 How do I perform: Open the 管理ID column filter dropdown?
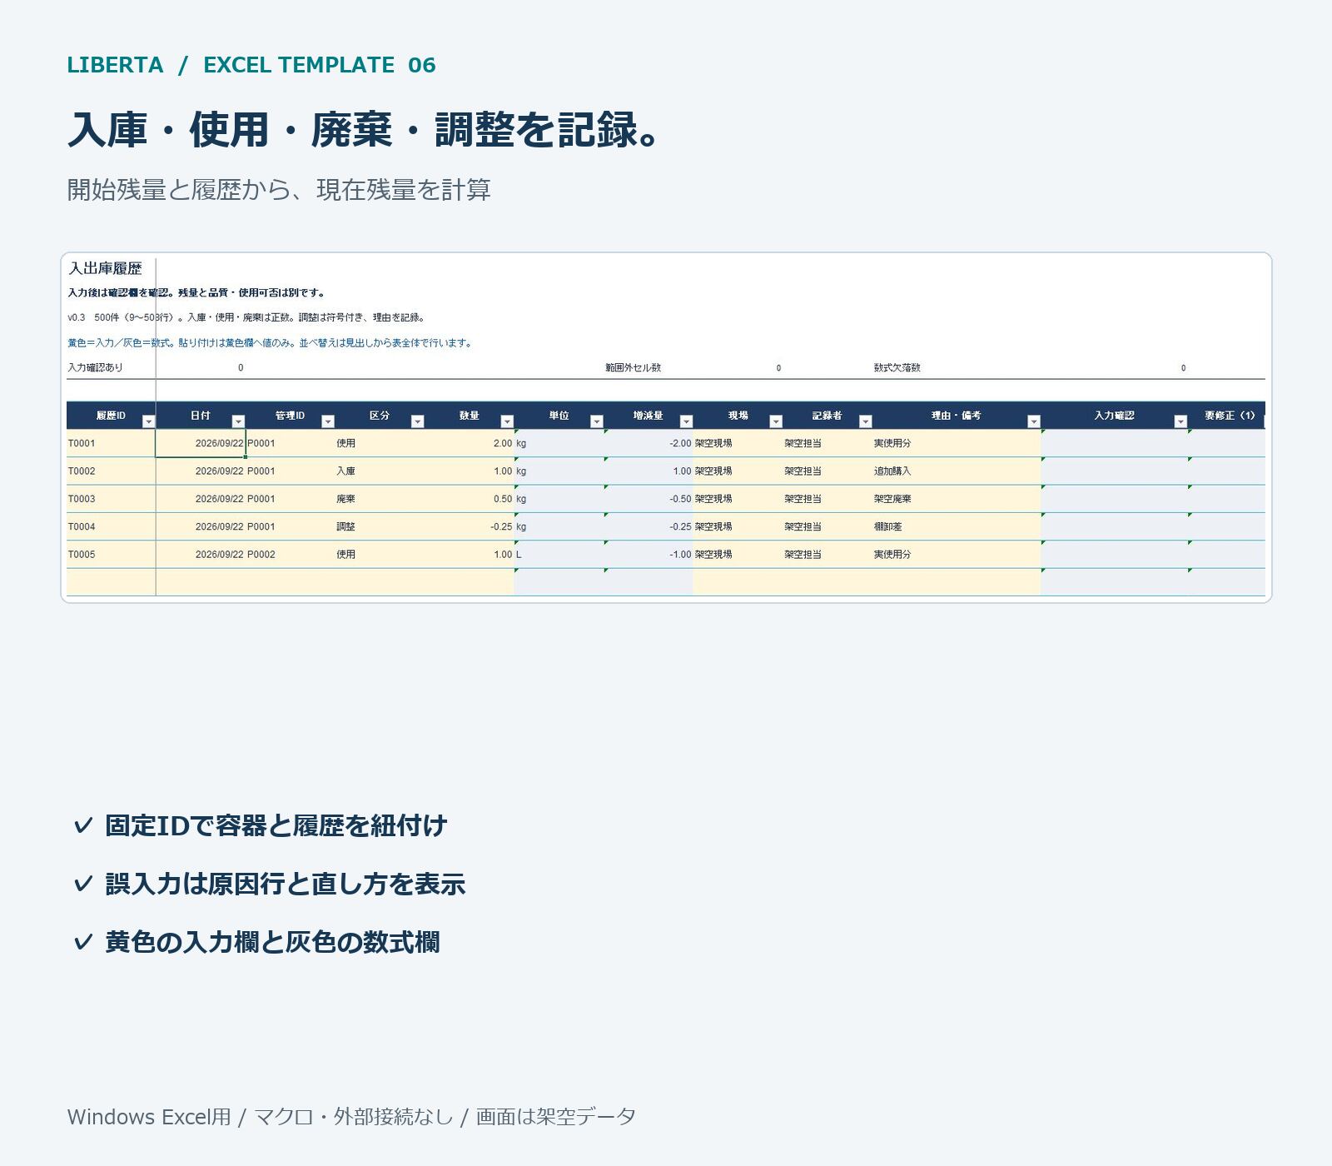[328, 421]
